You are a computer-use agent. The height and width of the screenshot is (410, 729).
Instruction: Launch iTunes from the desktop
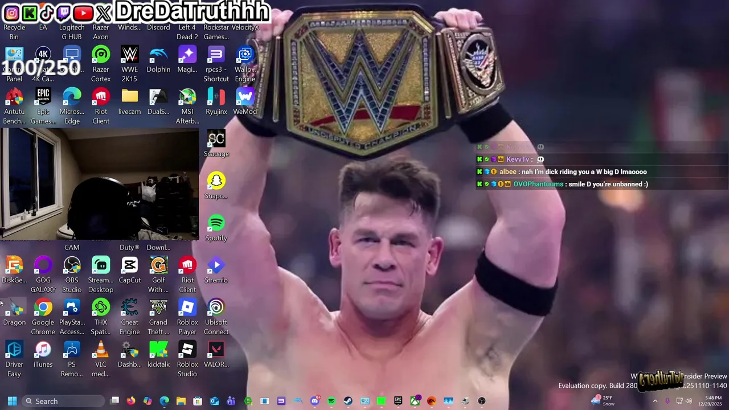point(43,355)
